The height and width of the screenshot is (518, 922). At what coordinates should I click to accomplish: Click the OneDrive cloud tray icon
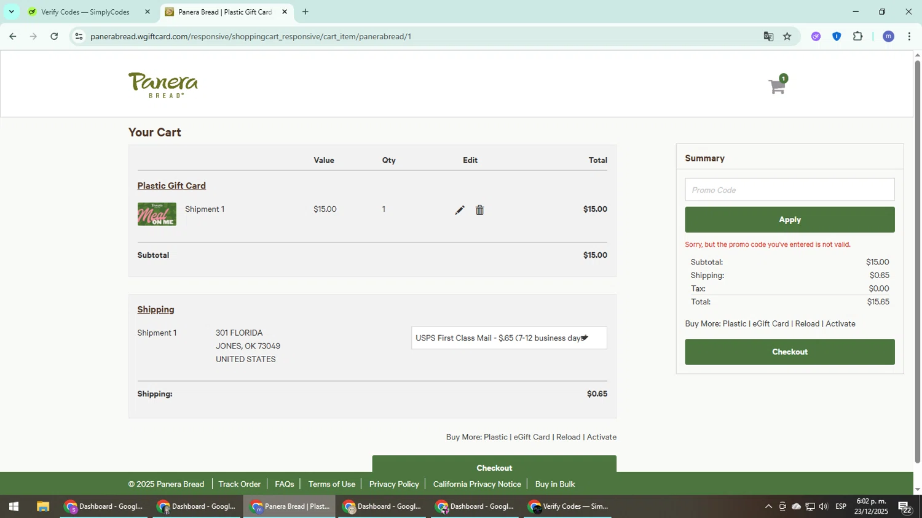[x=797, y=506]
